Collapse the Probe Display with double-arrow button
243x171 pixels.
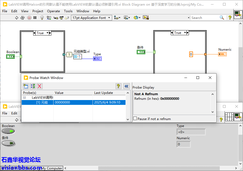(x=127, y=86)
